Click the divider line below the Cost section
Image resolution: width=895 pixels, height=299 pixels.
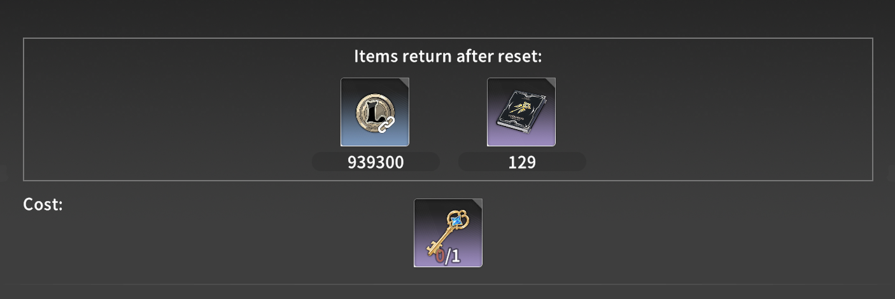pyautogui.click(x=447, y=284)
